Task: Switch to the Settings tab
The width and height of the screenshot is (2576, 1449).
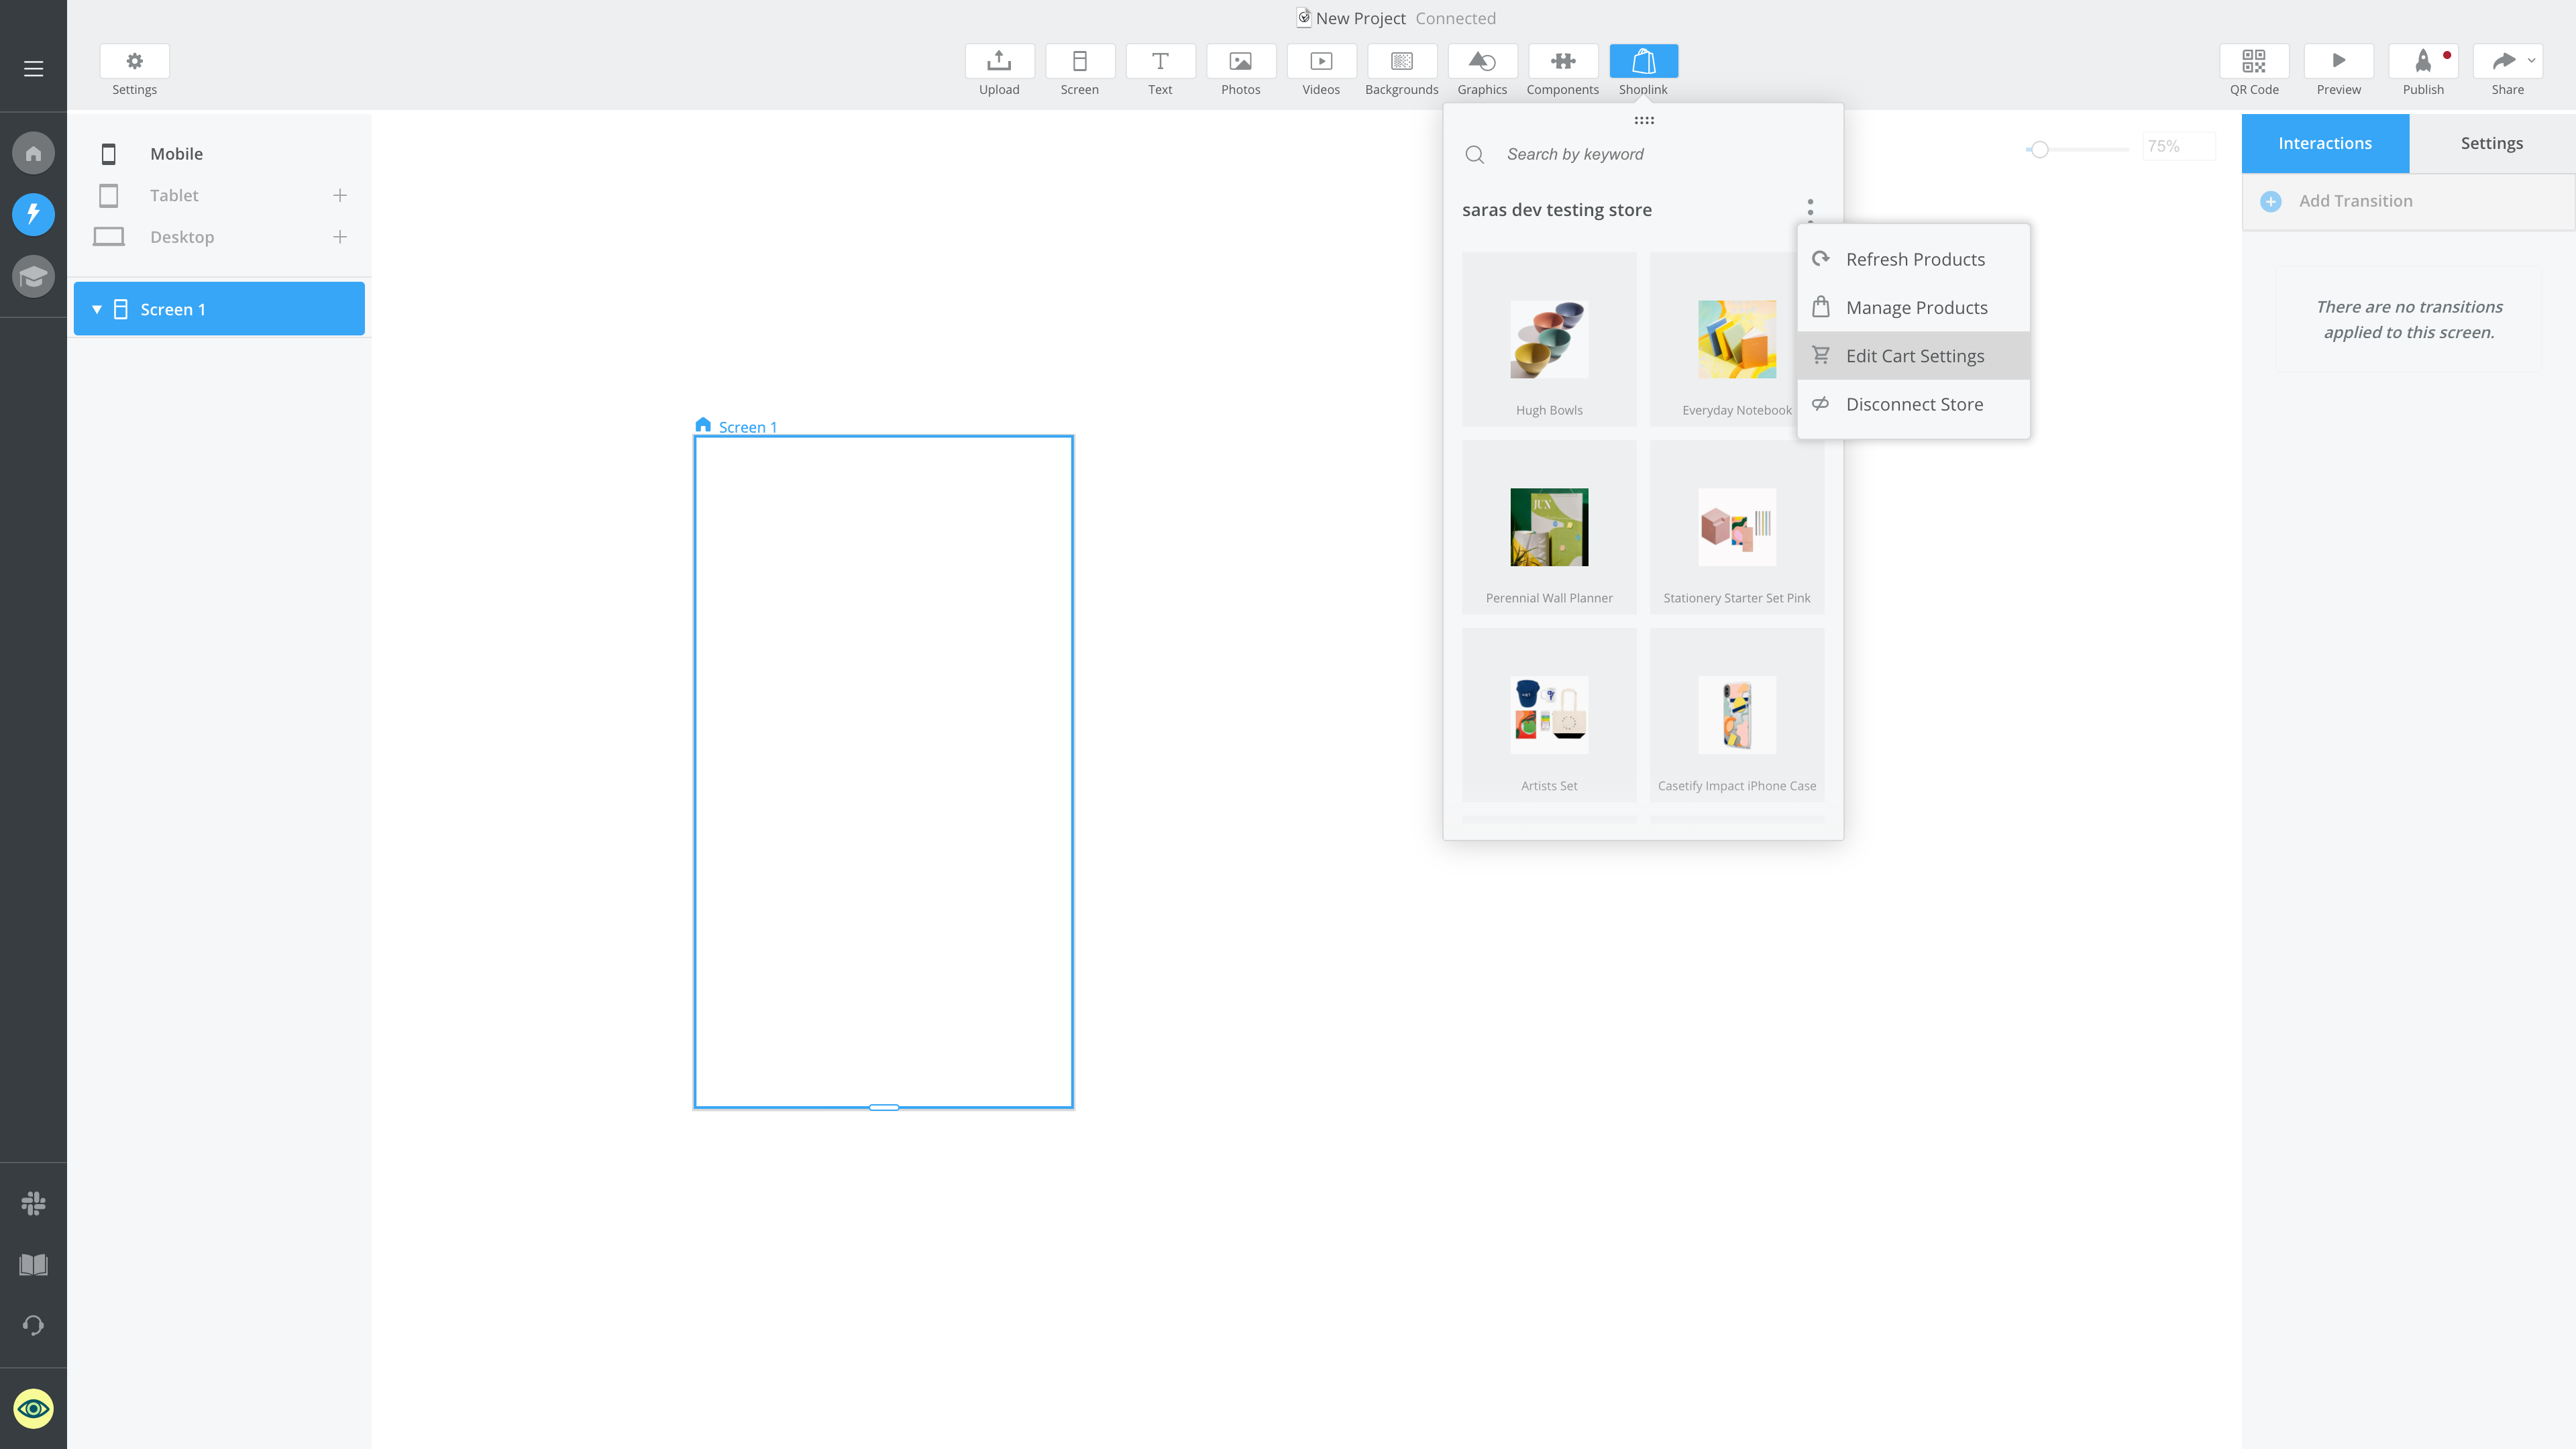Action: [x=2491, y=143]
